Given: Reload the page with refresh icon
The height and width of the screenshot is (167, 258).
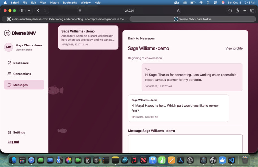Looking at the screenshot, I should pos(178,11).
